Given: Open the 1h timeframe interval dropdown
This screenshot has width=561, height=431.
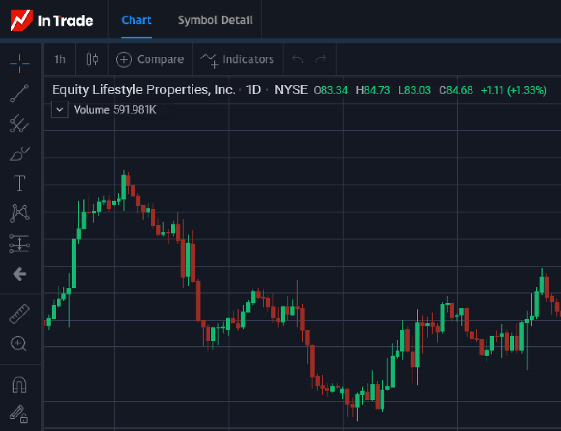Looking at the screenshot, I should (59, 59).
